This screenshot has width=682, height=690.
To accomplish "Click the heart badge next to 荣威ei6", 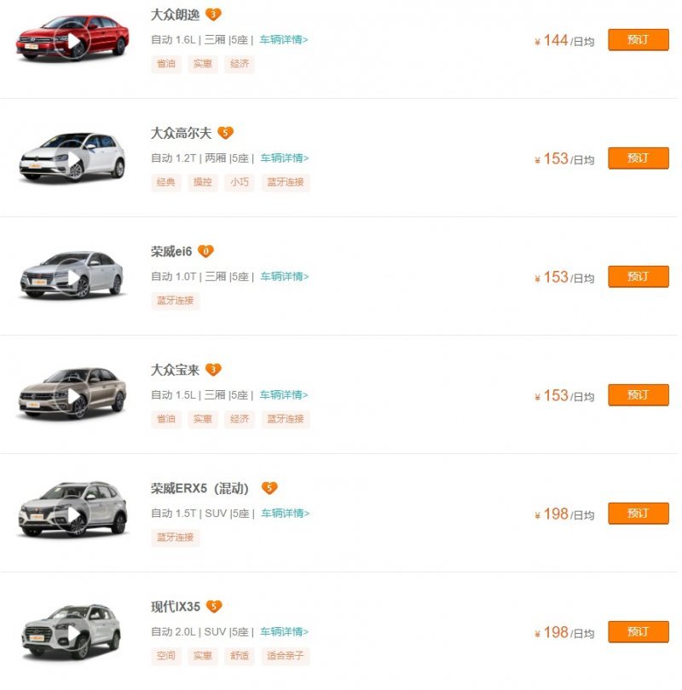I will pos(205,251).
